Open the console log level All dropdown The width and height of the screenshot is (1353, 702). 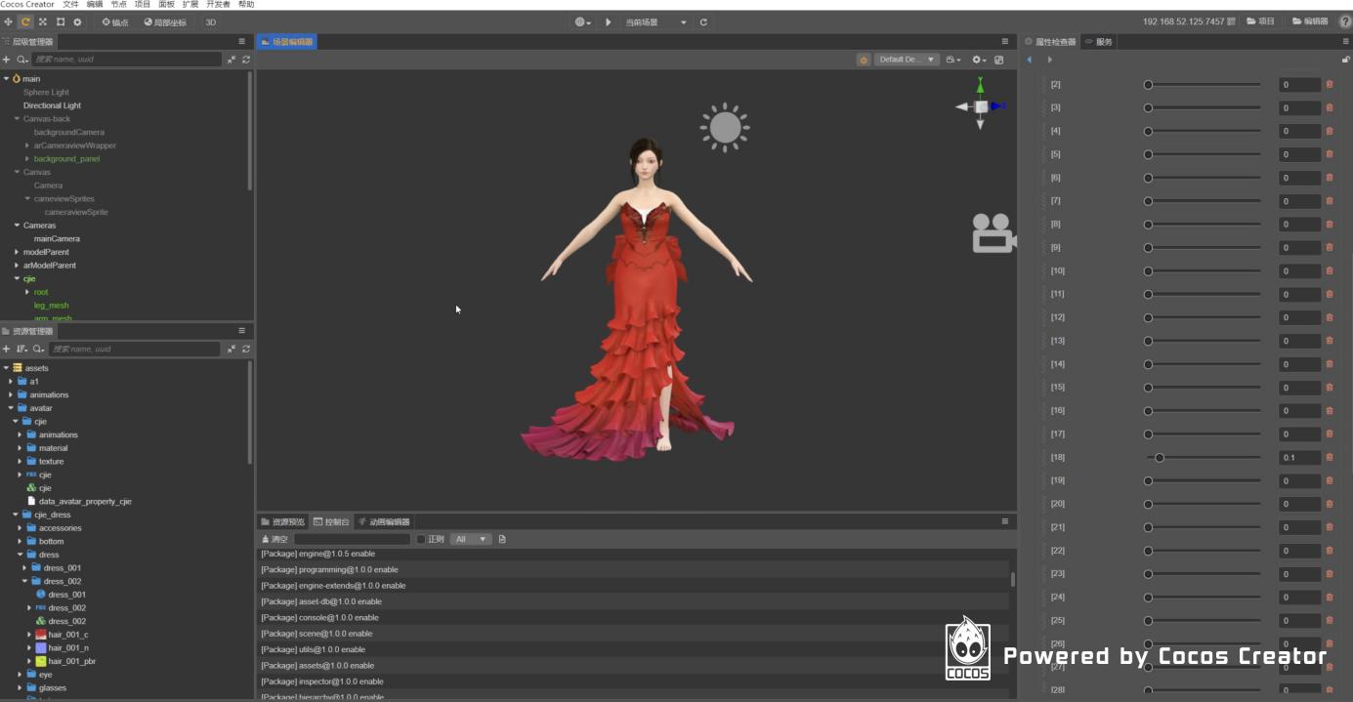point(470,539)
